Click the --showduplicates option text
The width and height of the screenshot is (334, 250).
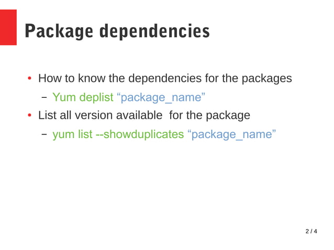[x=140, y=134]
